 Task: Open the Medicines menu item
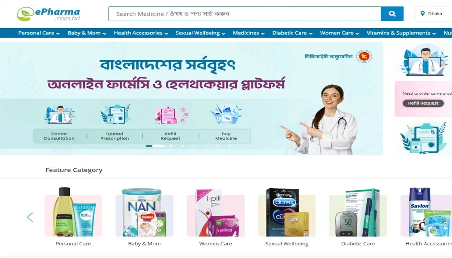tap(248, 33)
